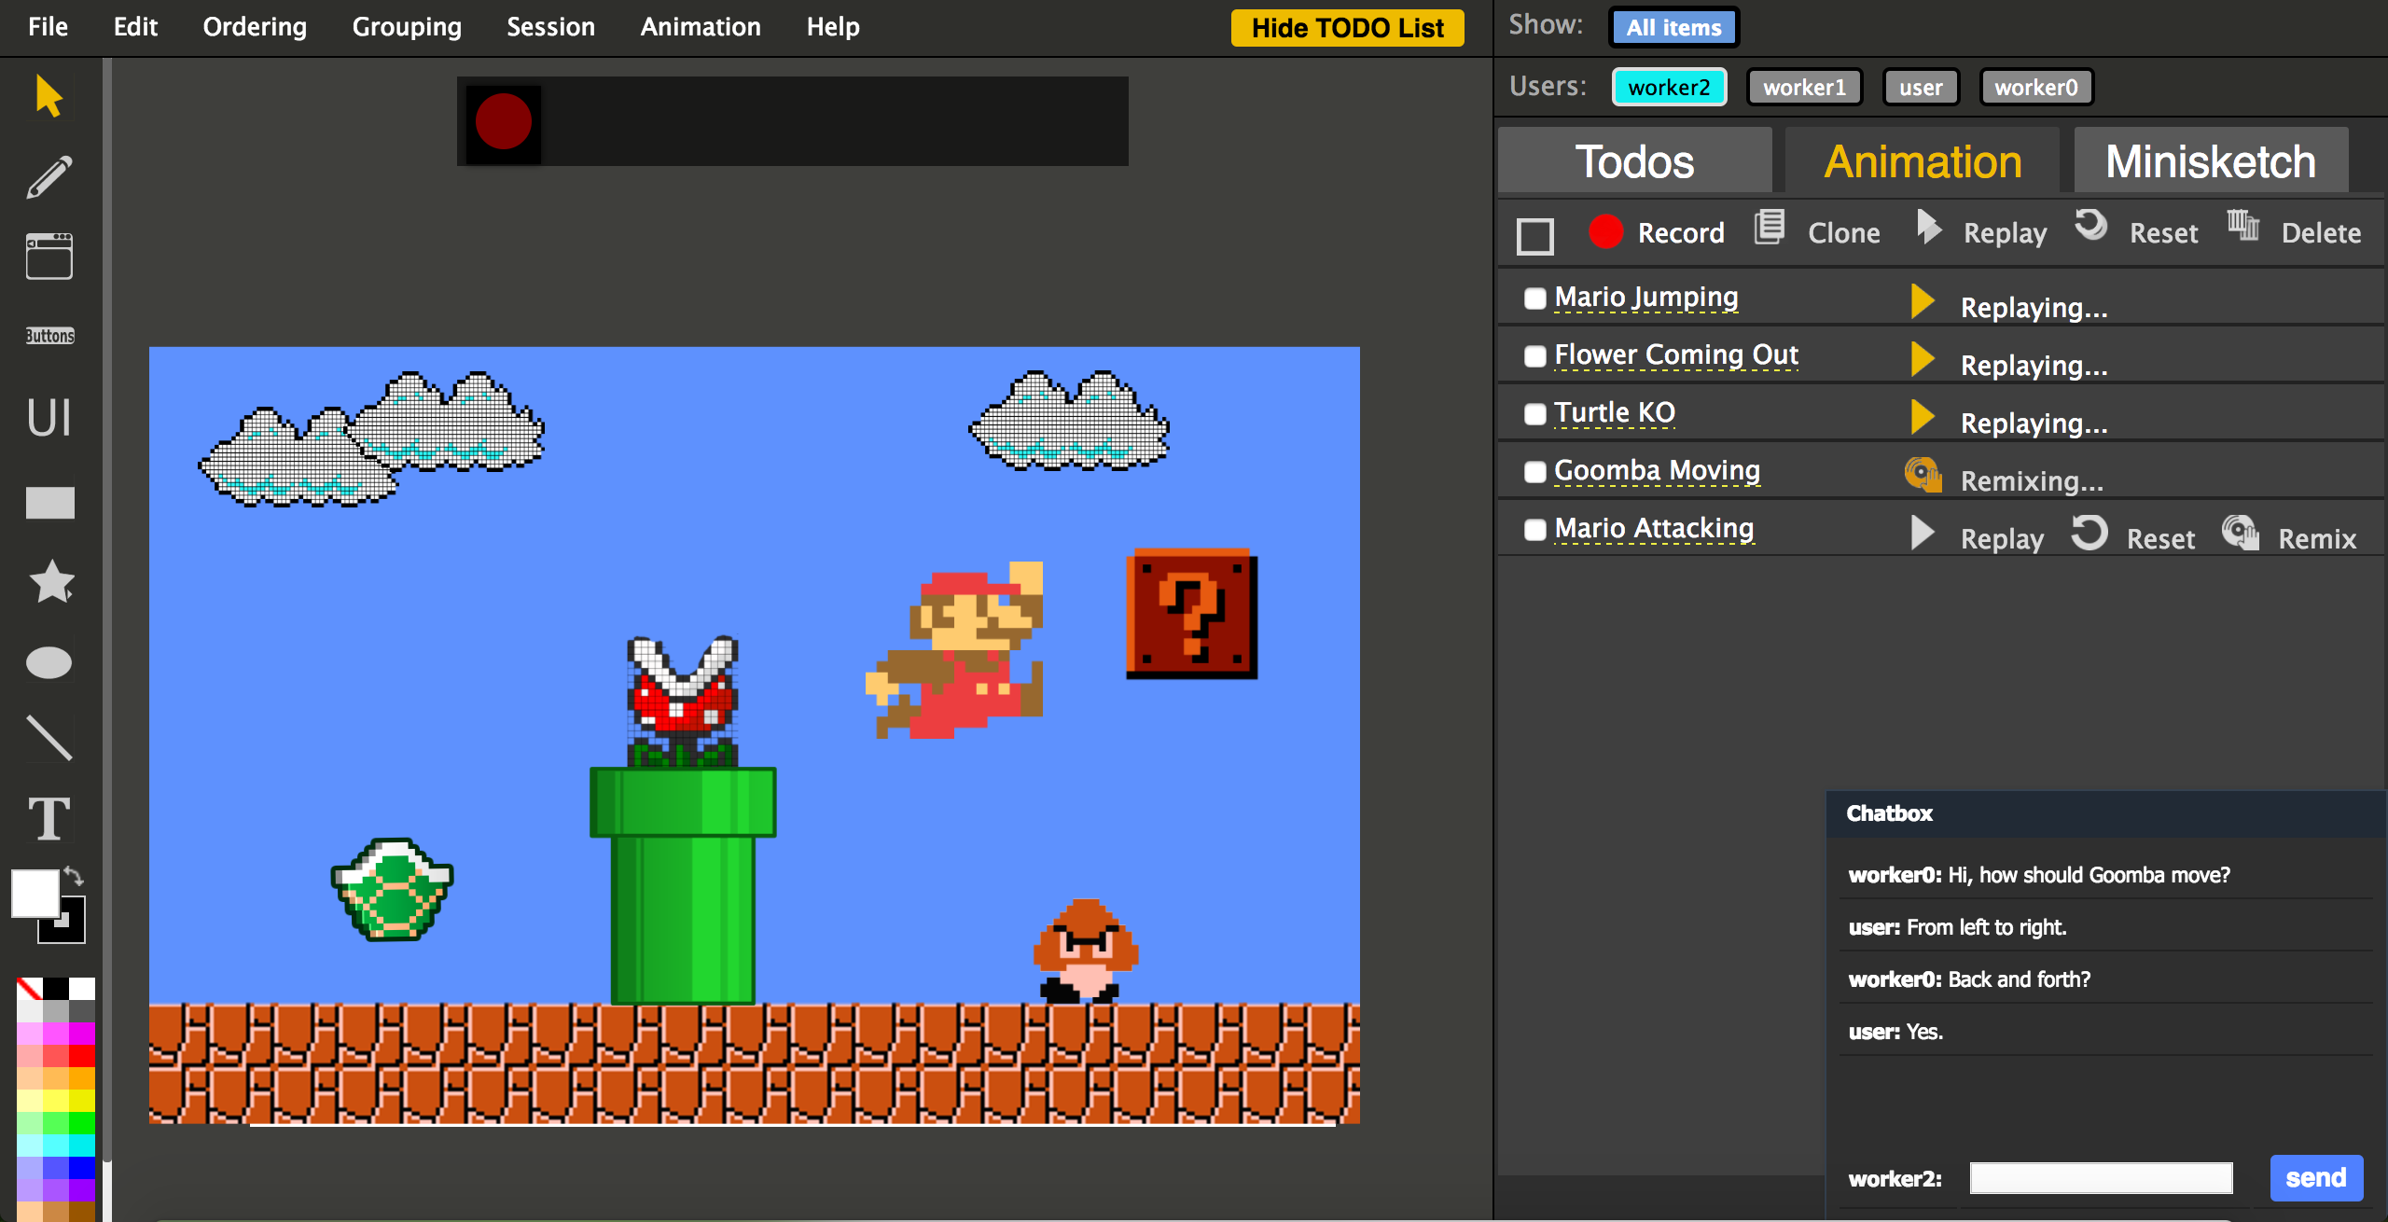Focus the chat message input field
The width and height of the screenshot is (2388, 1222).
coord(2101,1177)
